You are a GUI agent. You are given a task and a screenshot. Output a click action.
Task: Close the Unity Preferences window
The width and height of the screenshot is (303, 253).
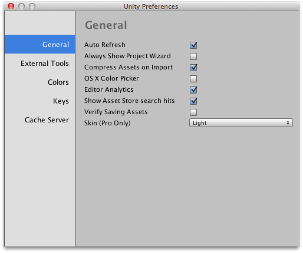(x=11, y=6)
